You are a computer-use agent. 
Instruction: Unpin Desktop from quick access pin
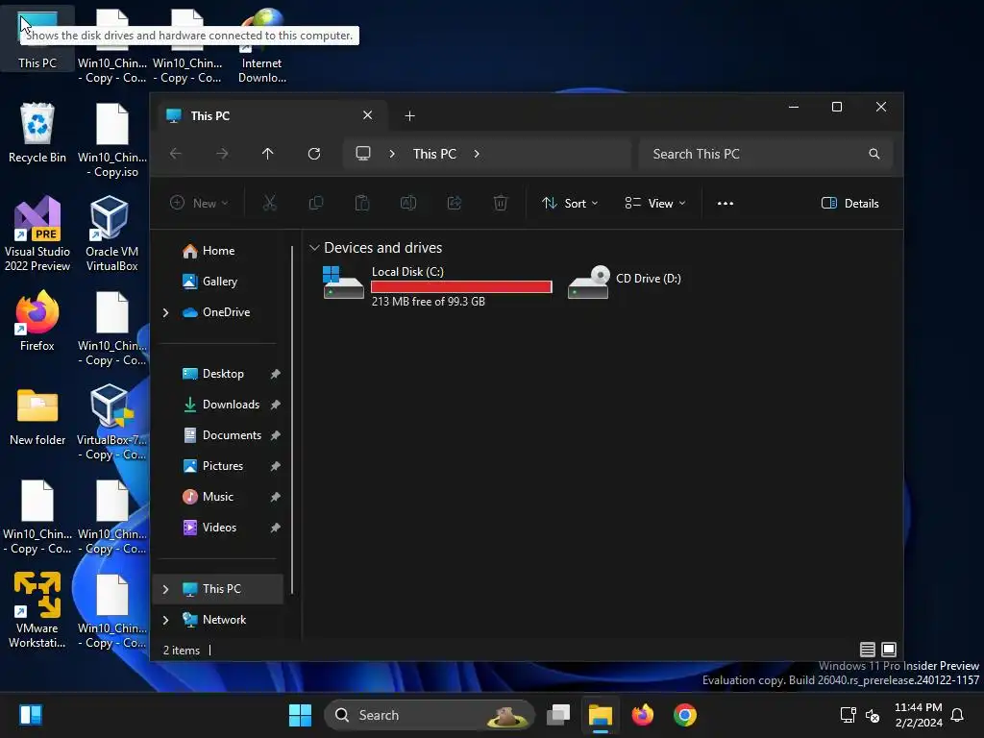click(275, 374)
